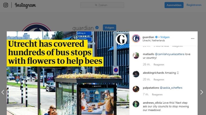Click the Zoeken search field
Viewport: 206px width, 115px height.
102,5
